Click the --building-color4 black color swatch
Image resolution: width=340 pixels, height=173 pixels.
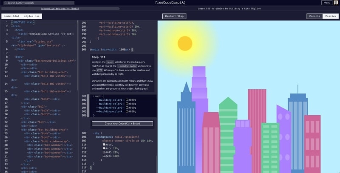pos(127,111)
